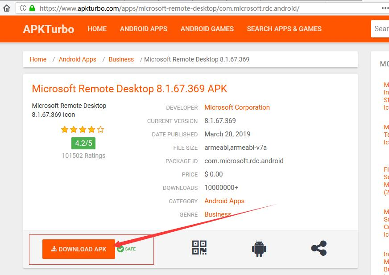
Task: Click file size value armeabi,armeabi-v7a
Action: (236, 148)
